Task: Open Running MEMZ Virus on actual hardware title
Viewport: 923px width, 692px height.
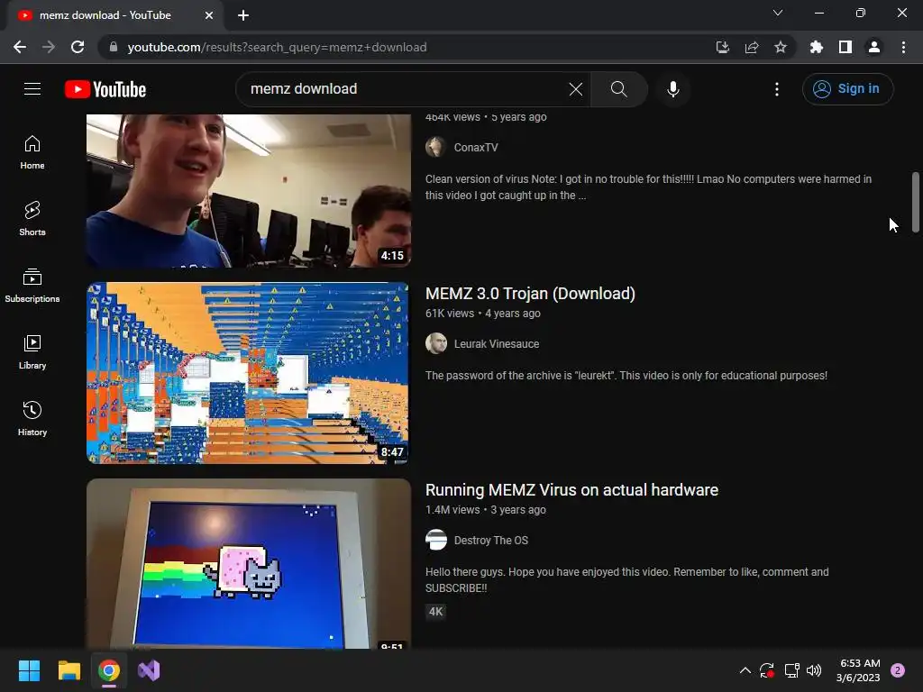Action: point(571,490)
